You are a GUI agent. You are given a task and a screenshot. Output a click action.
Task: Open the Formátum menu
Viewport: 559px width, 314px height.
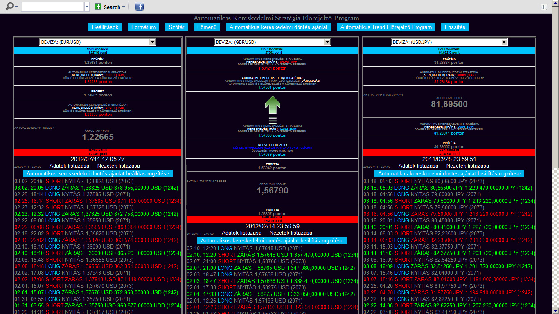[143, 27]
